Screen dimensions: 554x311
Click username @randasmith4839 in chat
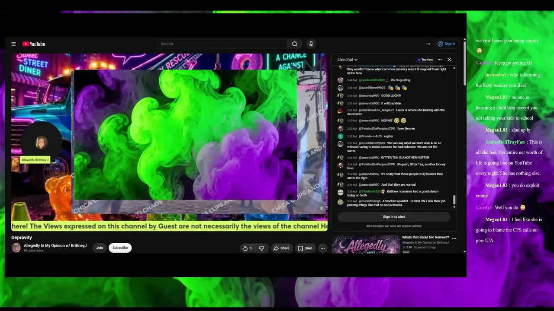(x=371, y=80)
